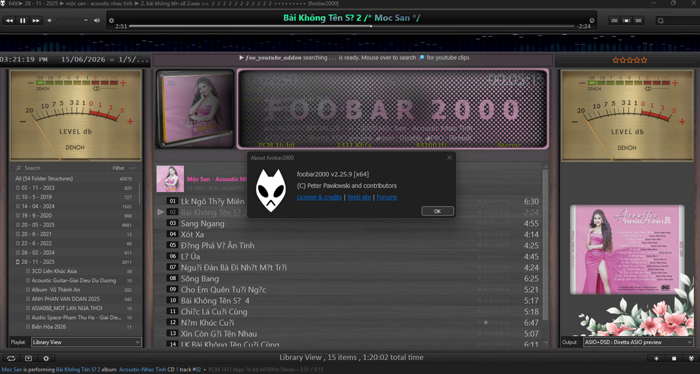Click the album cover art thumbnail

pyautogui.click(x=195, y=109)
